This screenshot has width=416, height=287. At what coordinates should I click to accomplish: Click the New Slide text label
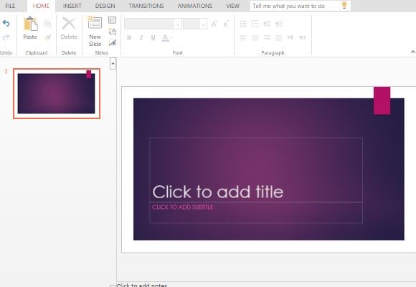coord(95,40)
